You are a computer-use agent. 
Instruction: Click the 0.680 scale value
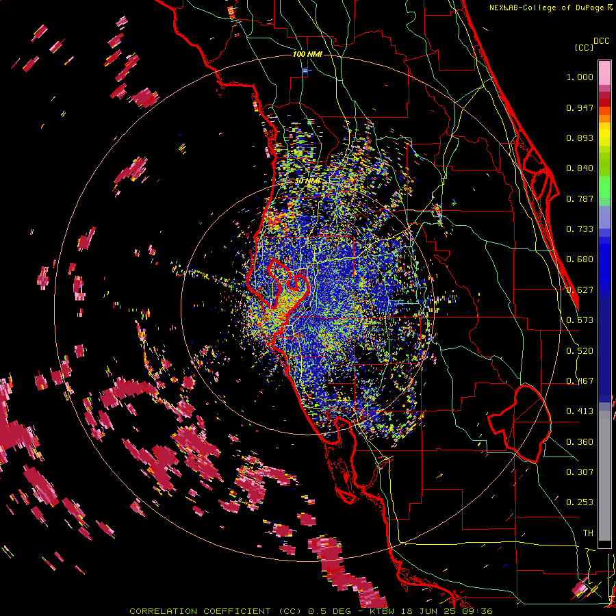tap(580, 259)
